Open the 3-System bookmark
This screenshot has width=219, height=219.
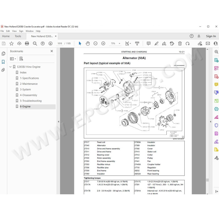[25, 89]
